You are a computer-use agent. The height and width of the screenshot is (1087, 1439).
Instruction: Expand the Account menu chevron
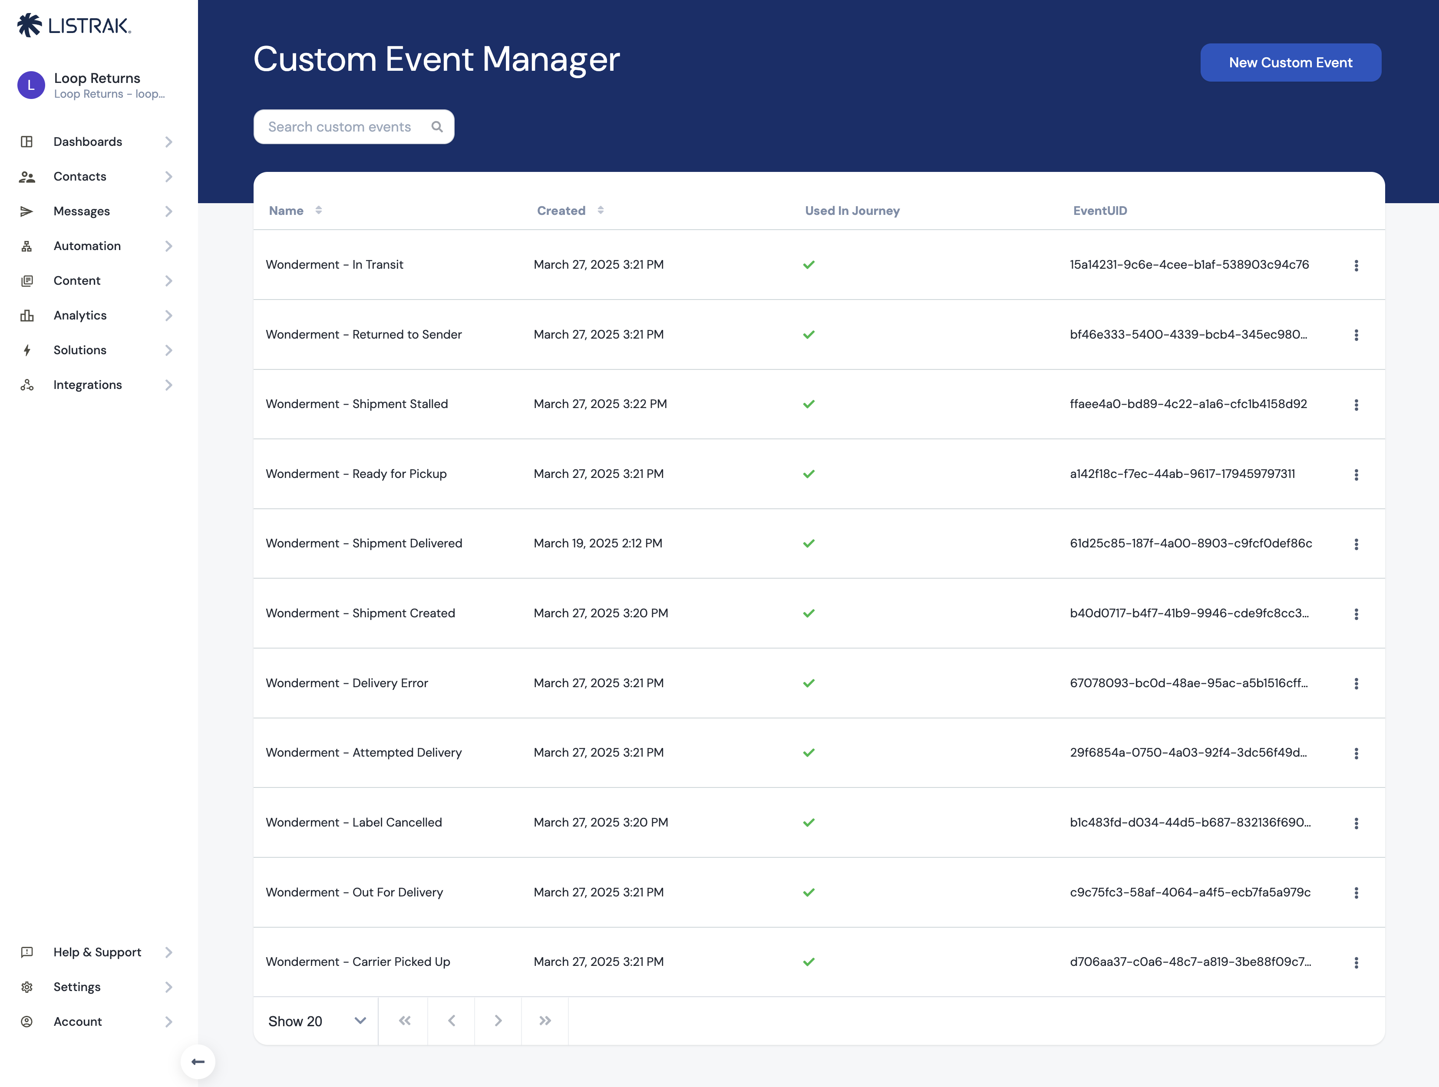click(x=168, y=1022)
